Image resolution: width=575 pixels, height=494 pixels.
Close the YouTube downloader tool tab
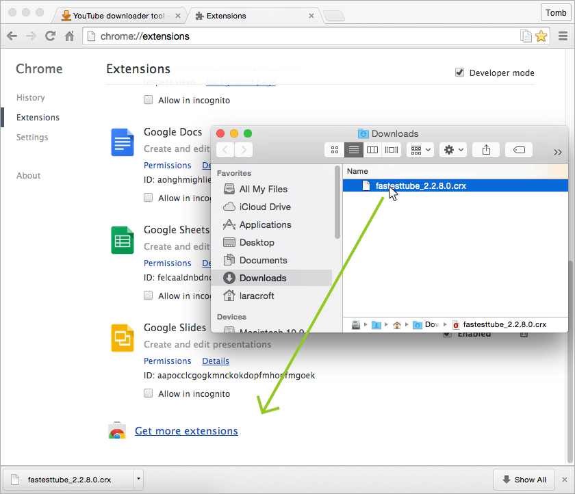[178, 16]
